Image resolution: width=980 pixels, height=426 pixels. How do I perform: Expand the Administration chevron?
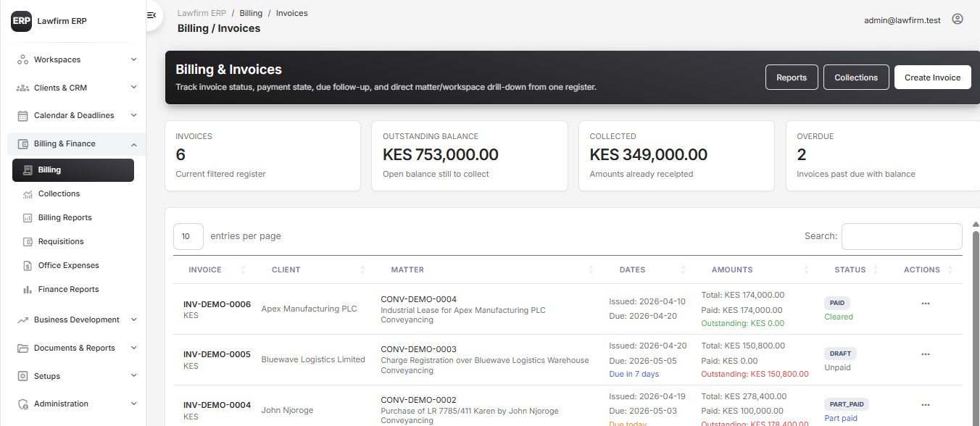pyautogui.click(x=133, y=404)
